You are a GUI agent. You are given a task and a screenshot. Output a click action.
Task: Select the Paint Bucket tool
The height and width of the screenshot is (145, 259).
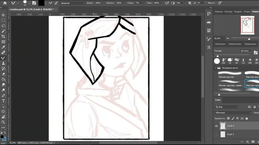click(x=3, y=79)
